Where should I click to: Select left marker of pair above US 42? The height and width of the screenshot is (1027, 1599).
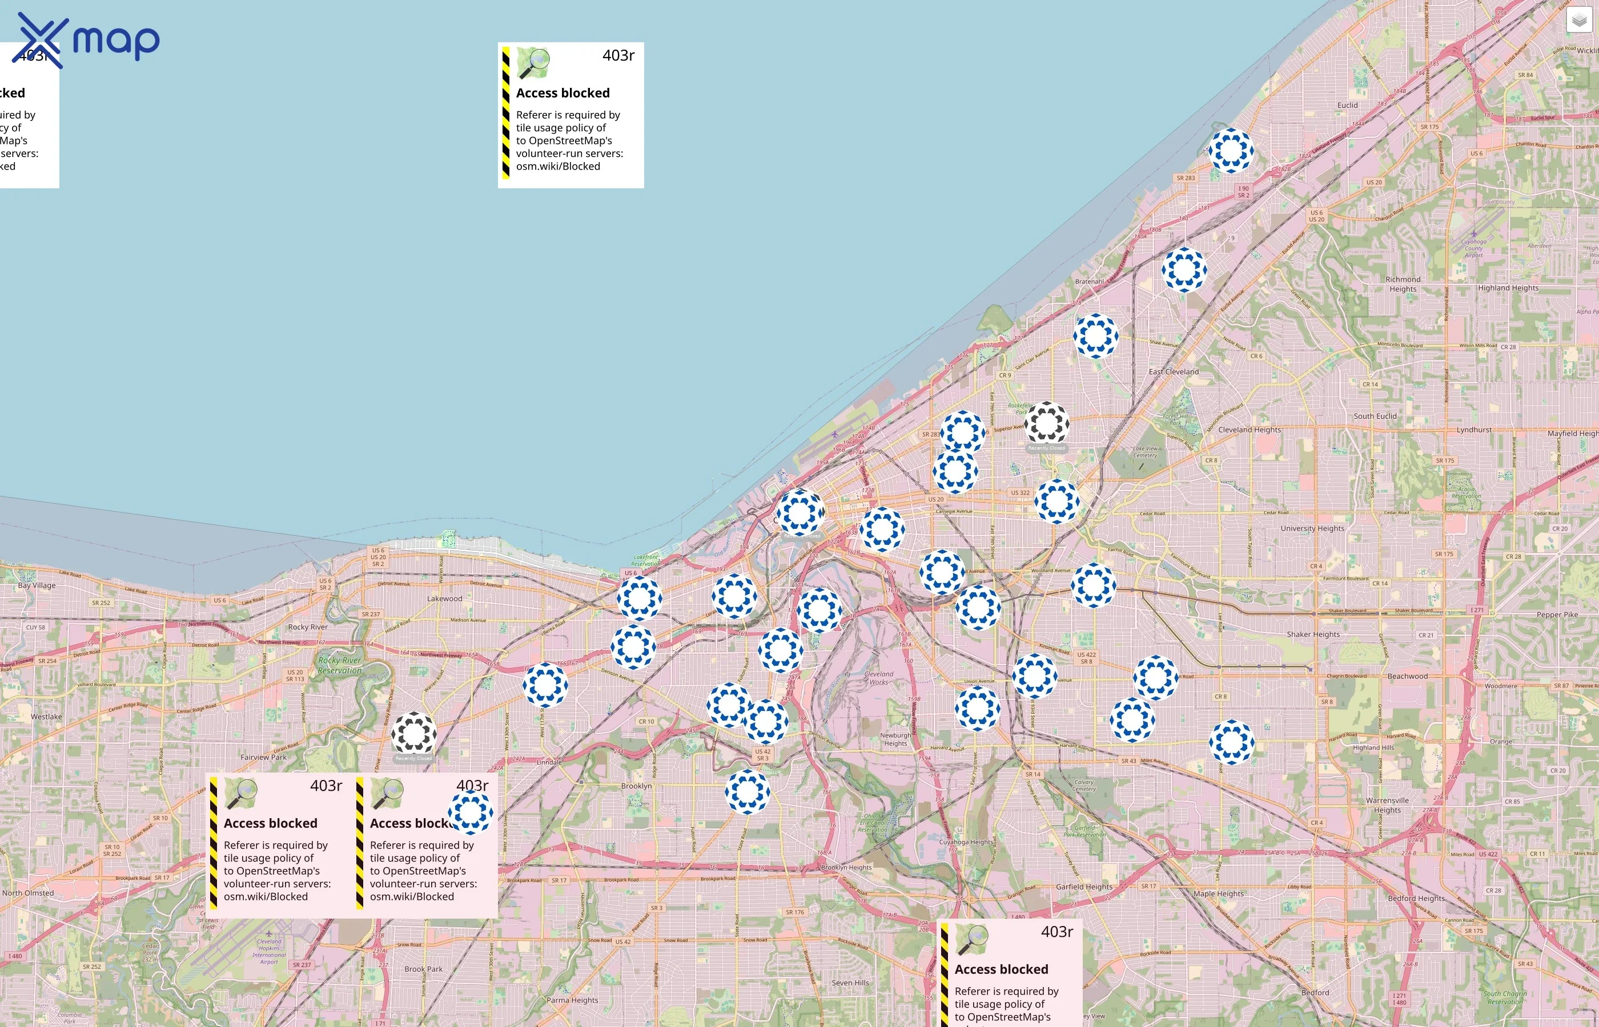click(729, 705)
